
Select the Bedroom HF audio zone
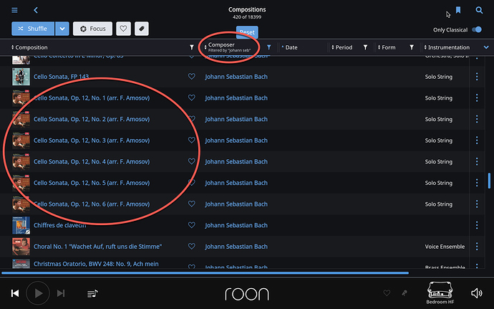pos(440,293)
